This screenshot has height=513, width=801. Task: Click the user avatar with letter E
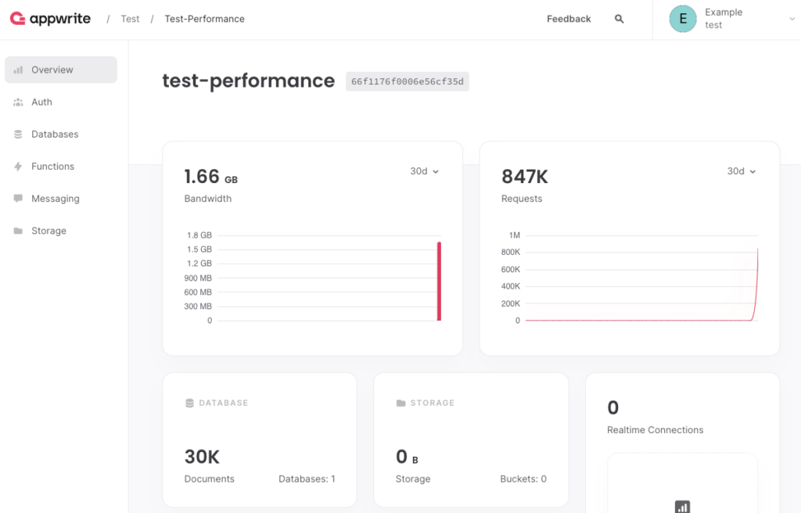pyautogui.click(x=682, y=20)
